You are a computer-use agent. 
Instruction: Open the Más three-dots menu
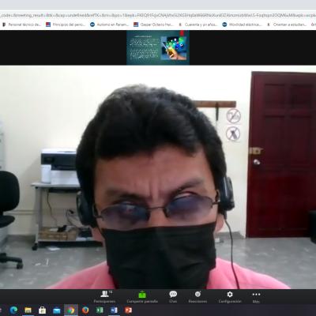tap(256, 296)
